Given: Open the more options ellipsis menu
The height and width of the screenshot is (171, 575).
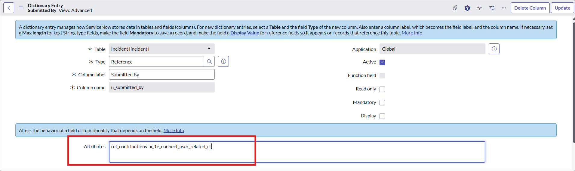Looking at the screenshot, I should tap(504, 8).
